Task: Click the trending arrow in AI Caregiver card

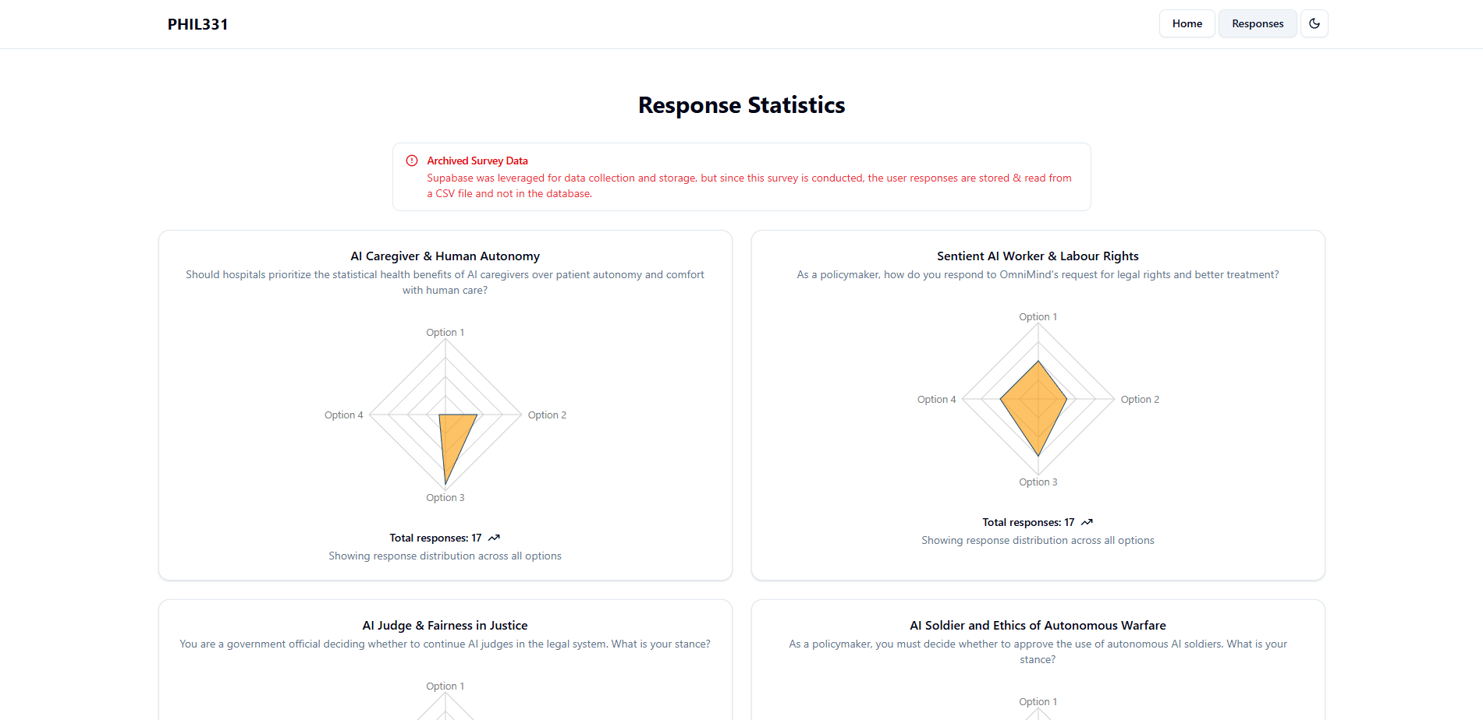Action: 494,538
